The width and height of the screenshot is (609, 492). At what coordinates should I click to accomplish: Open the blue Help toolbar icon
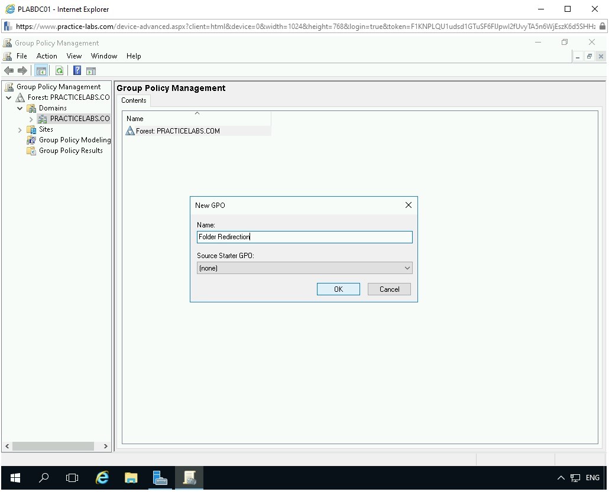(77, 71)
